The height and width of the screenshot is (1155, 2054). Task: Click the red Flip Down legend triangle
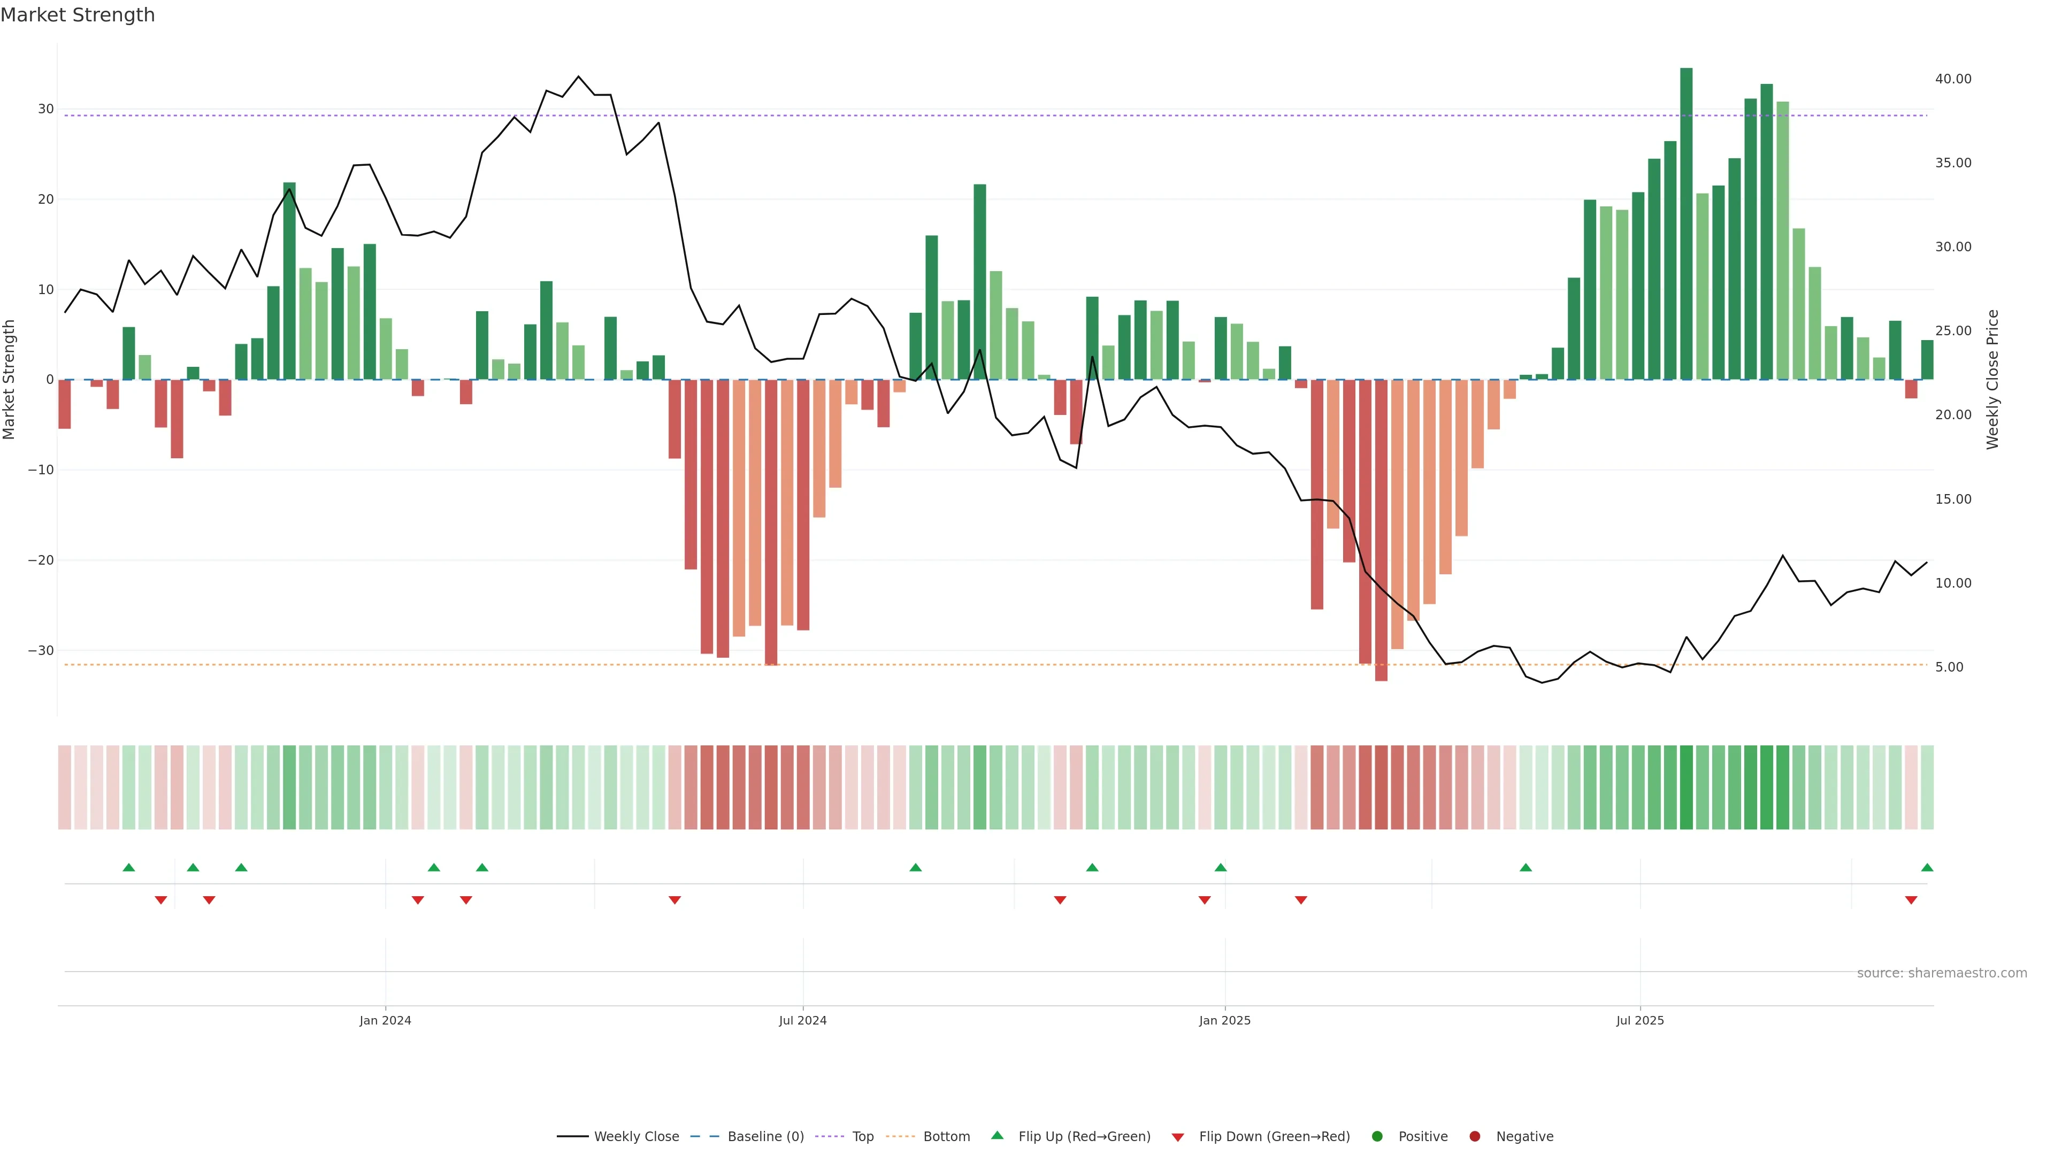(x=1178, y=1137)
